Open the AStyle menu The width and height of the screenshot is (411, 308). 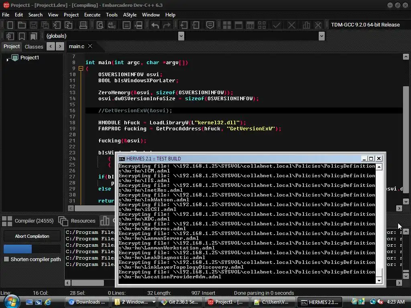coord(130,15)
